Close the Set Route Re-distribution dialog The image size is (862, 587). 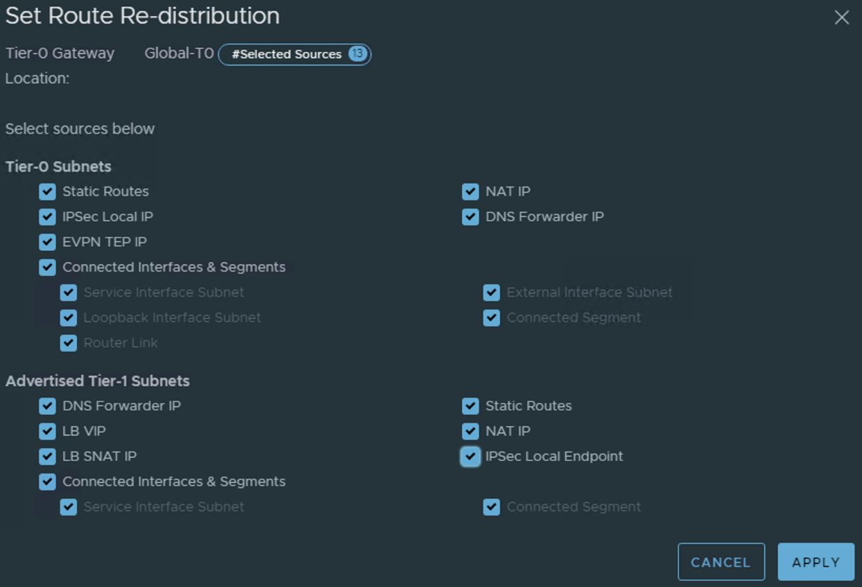pos(841,17)
